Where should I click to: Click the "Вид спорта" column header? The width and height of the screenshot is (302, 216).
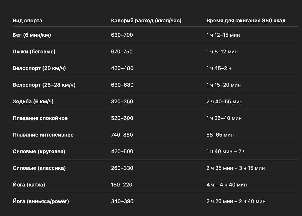pos(27,21)
